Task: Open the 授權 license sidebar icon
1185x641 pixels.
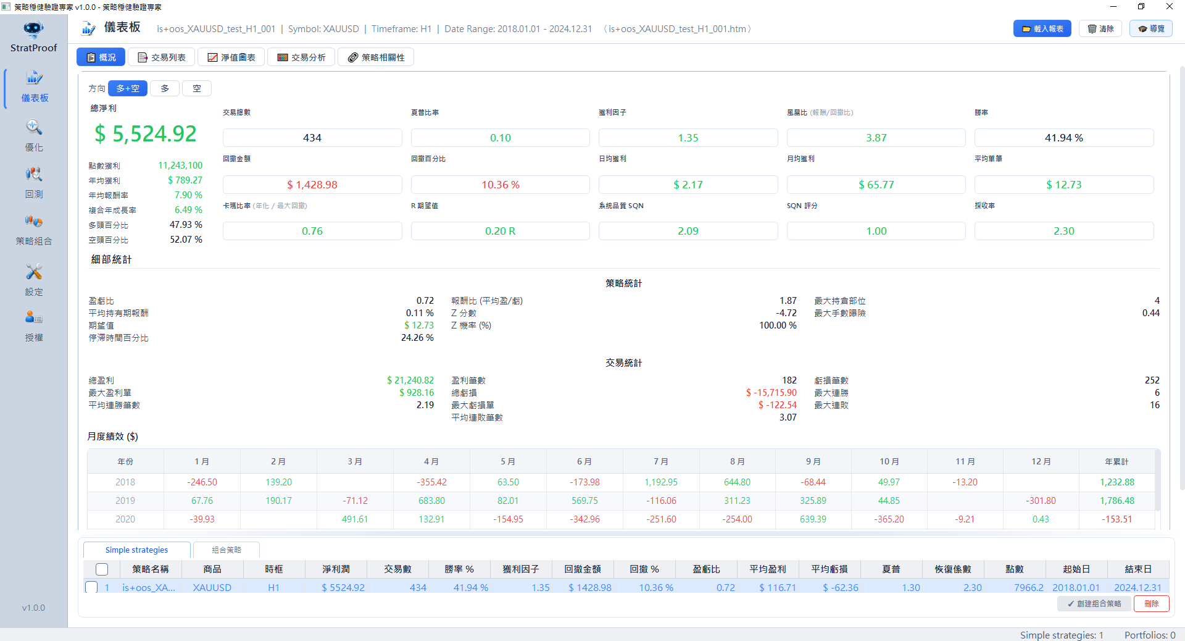Action: click(34, 317)
